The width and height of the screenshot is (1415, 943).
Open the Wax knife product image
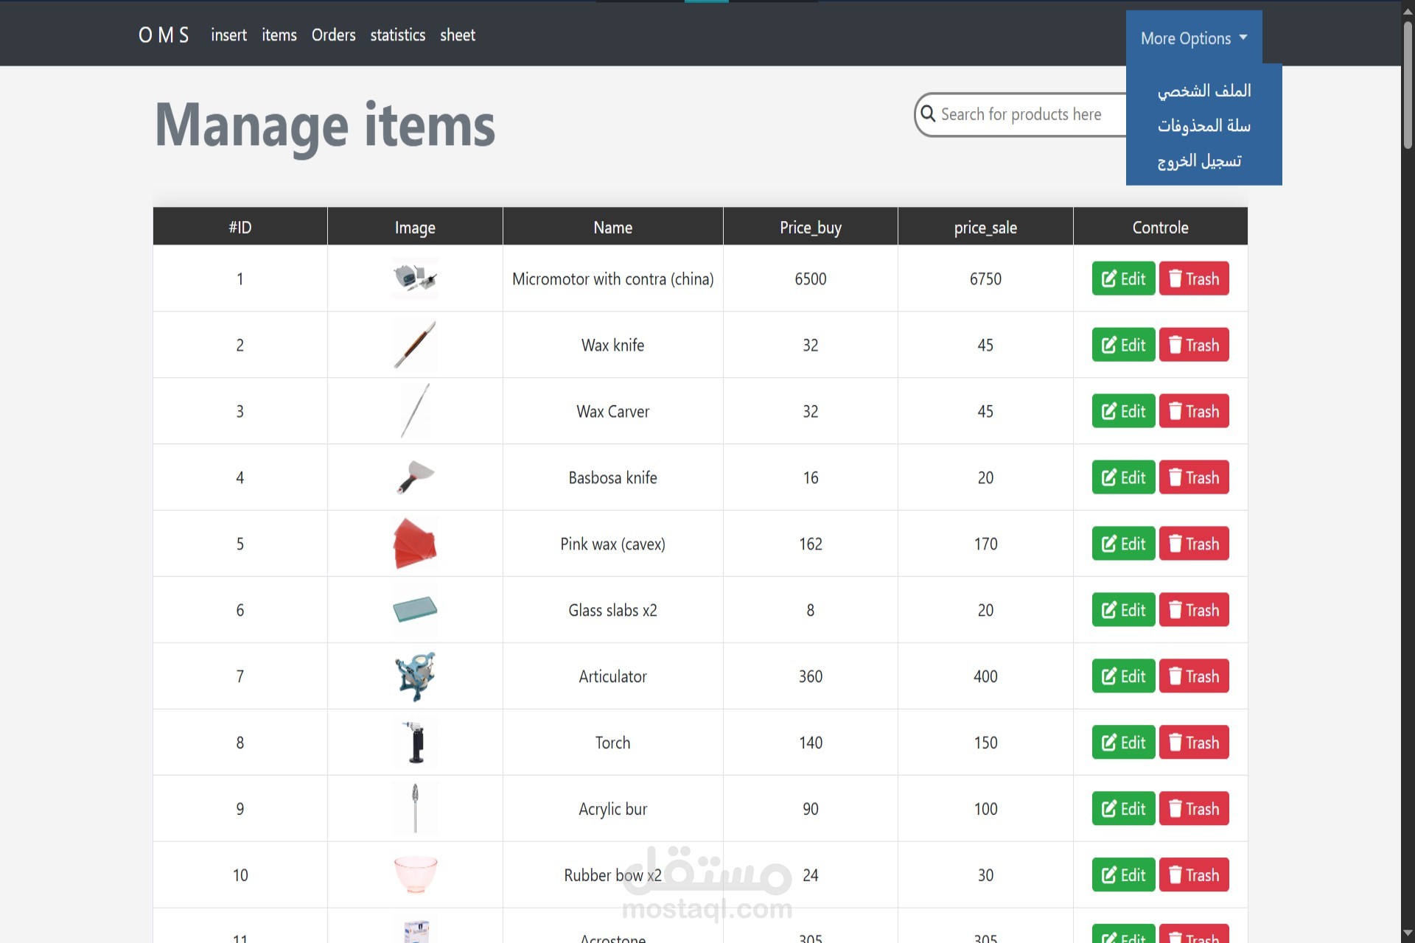pyautogui.click(x=415, y=345)
